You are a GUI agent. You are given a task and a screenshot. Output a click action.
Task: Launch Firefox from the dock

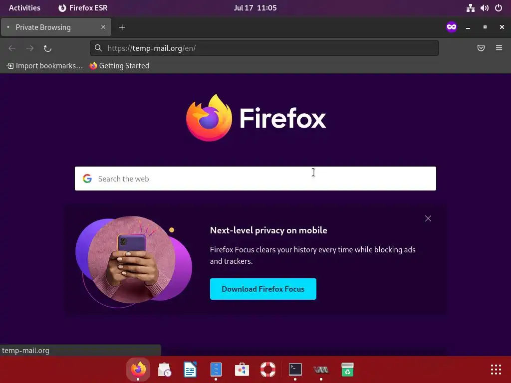[138, 370]
